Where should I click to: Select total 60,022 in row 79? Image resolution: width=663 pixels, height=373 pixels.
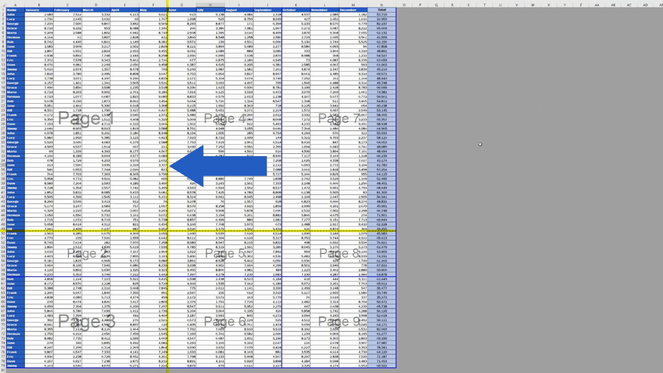tap(382, 366)
